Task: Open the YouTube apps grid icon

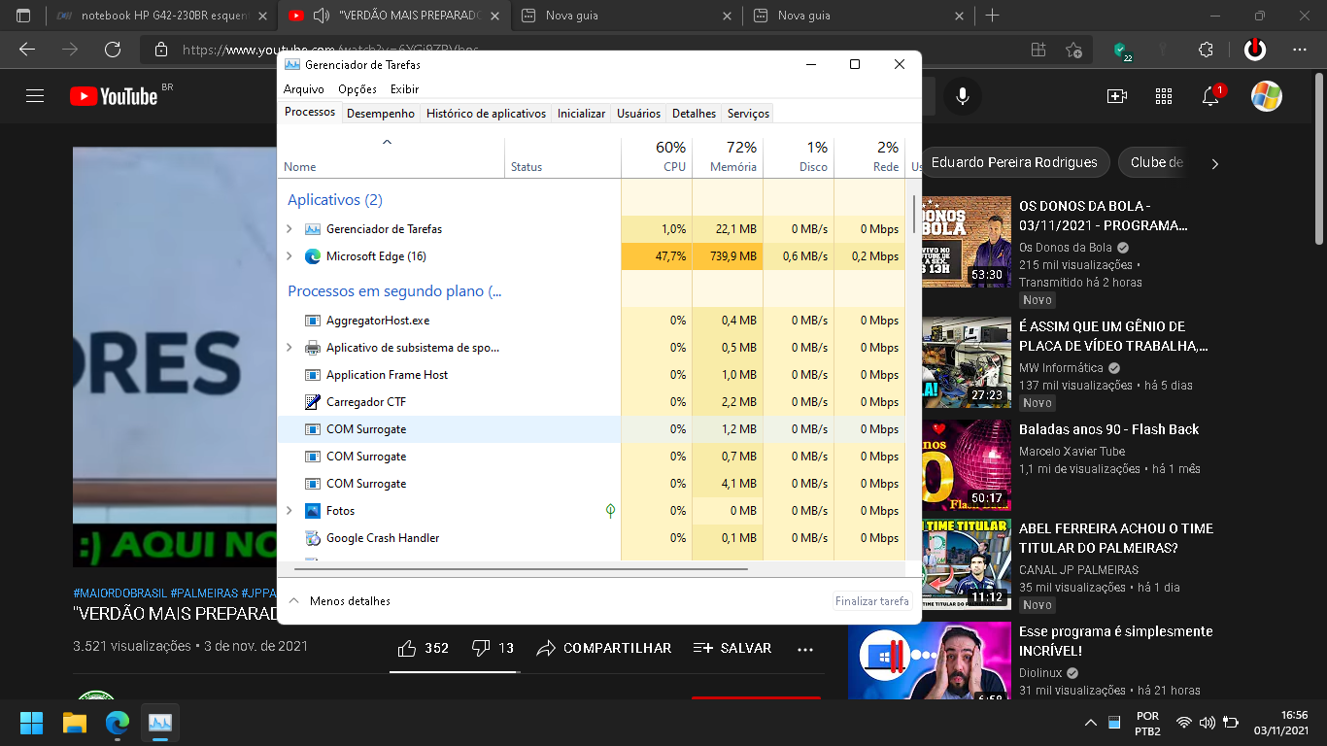Action: 1164,95
